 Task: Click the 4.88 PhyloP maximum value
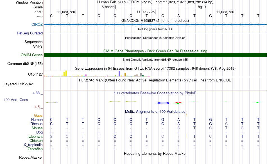click(36, 93)
